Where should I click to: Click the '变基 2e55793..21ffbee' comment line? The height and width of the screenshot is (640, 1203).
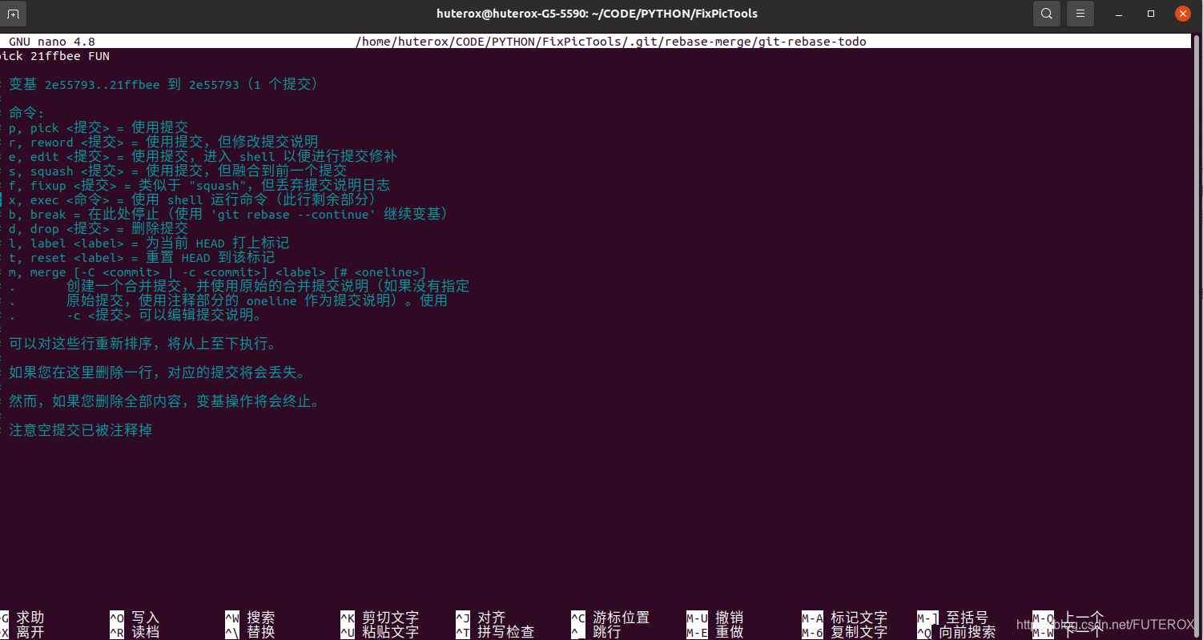163,85
